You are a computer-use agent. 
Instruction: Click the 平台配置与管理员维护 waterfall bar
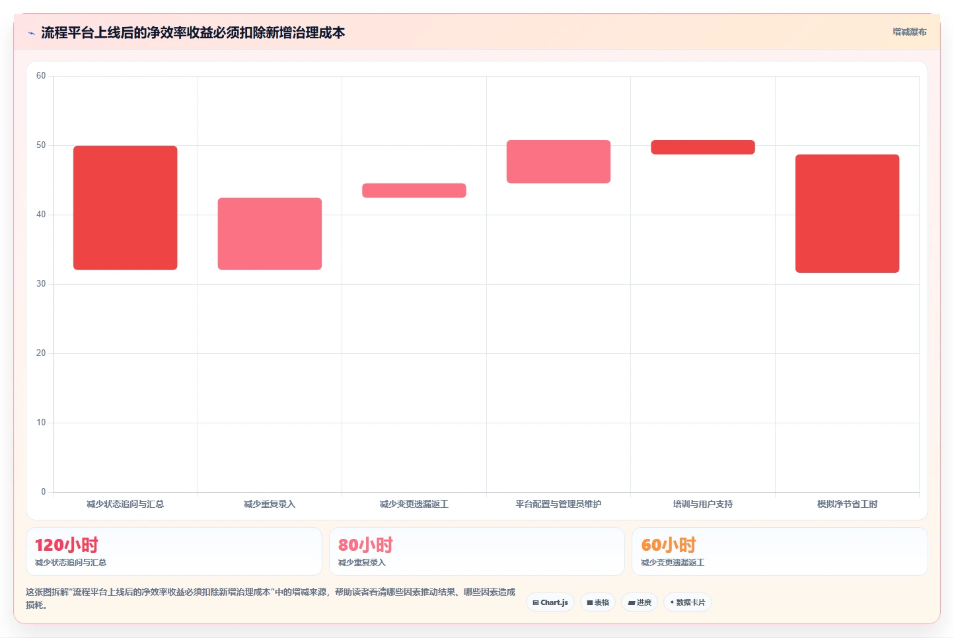pos(558,161)
